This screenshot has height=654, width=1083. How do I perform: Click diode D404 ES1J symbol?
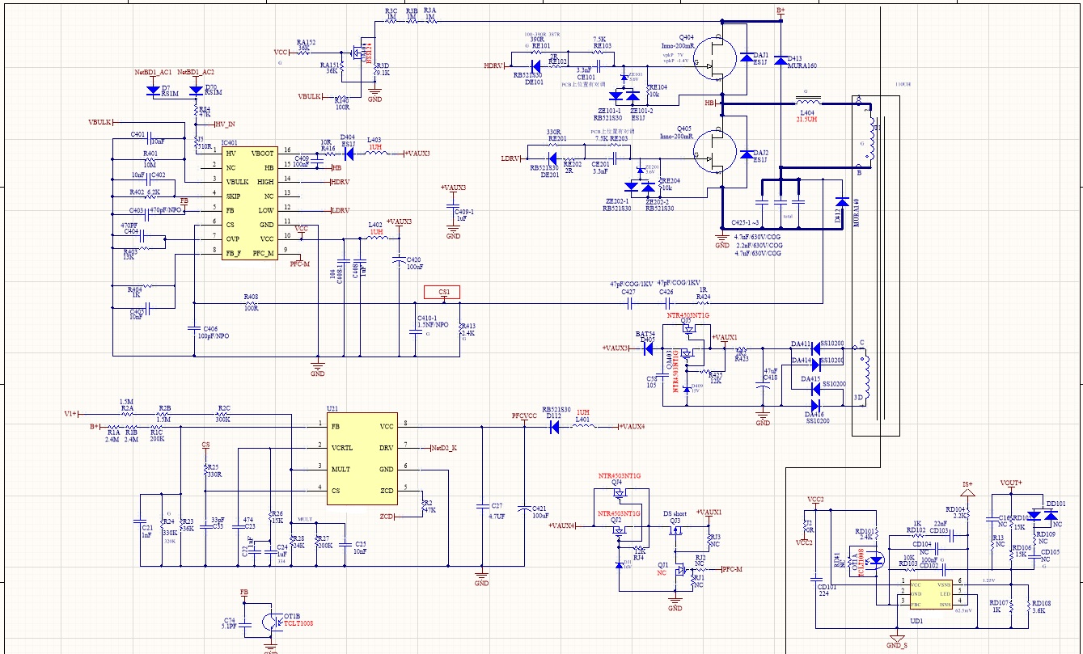tap(349, 153)
